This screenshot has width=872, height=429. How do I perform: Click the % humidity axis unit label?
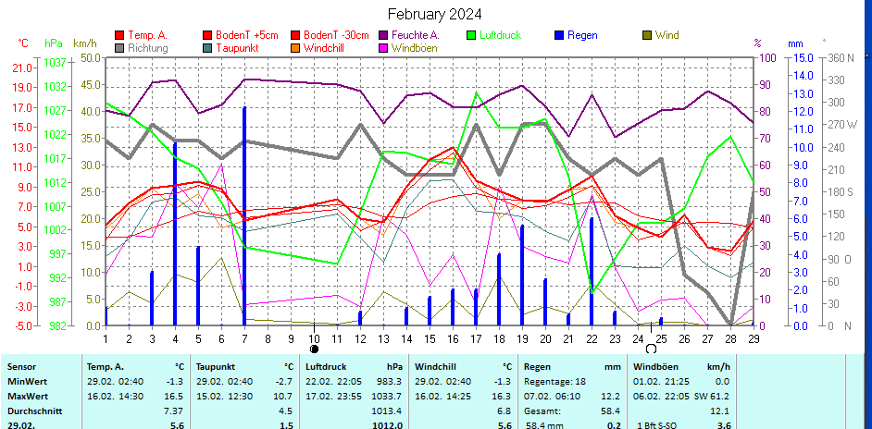[x=757, y=43]
